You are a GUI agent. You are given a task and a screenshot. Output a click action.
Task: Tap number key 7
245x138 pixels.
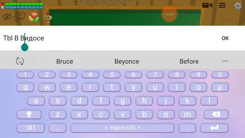[x=155, y=75]
